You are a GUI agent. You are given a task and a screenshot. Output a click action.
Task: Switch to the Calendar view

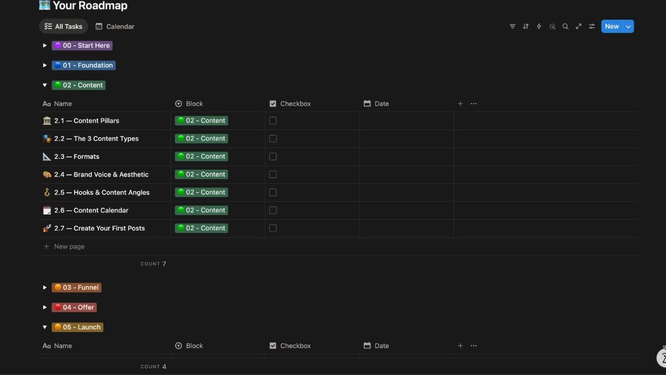click(x=114, y=26)
